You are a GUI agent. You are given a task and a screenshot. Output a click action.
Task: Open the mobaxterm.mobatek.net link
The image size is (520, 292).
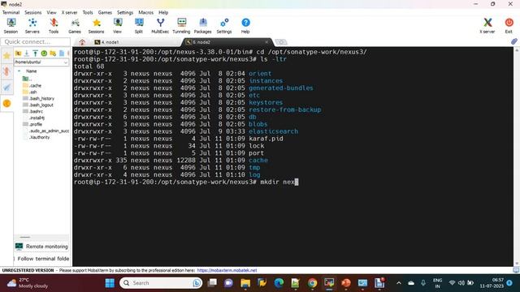pos(227,270)
